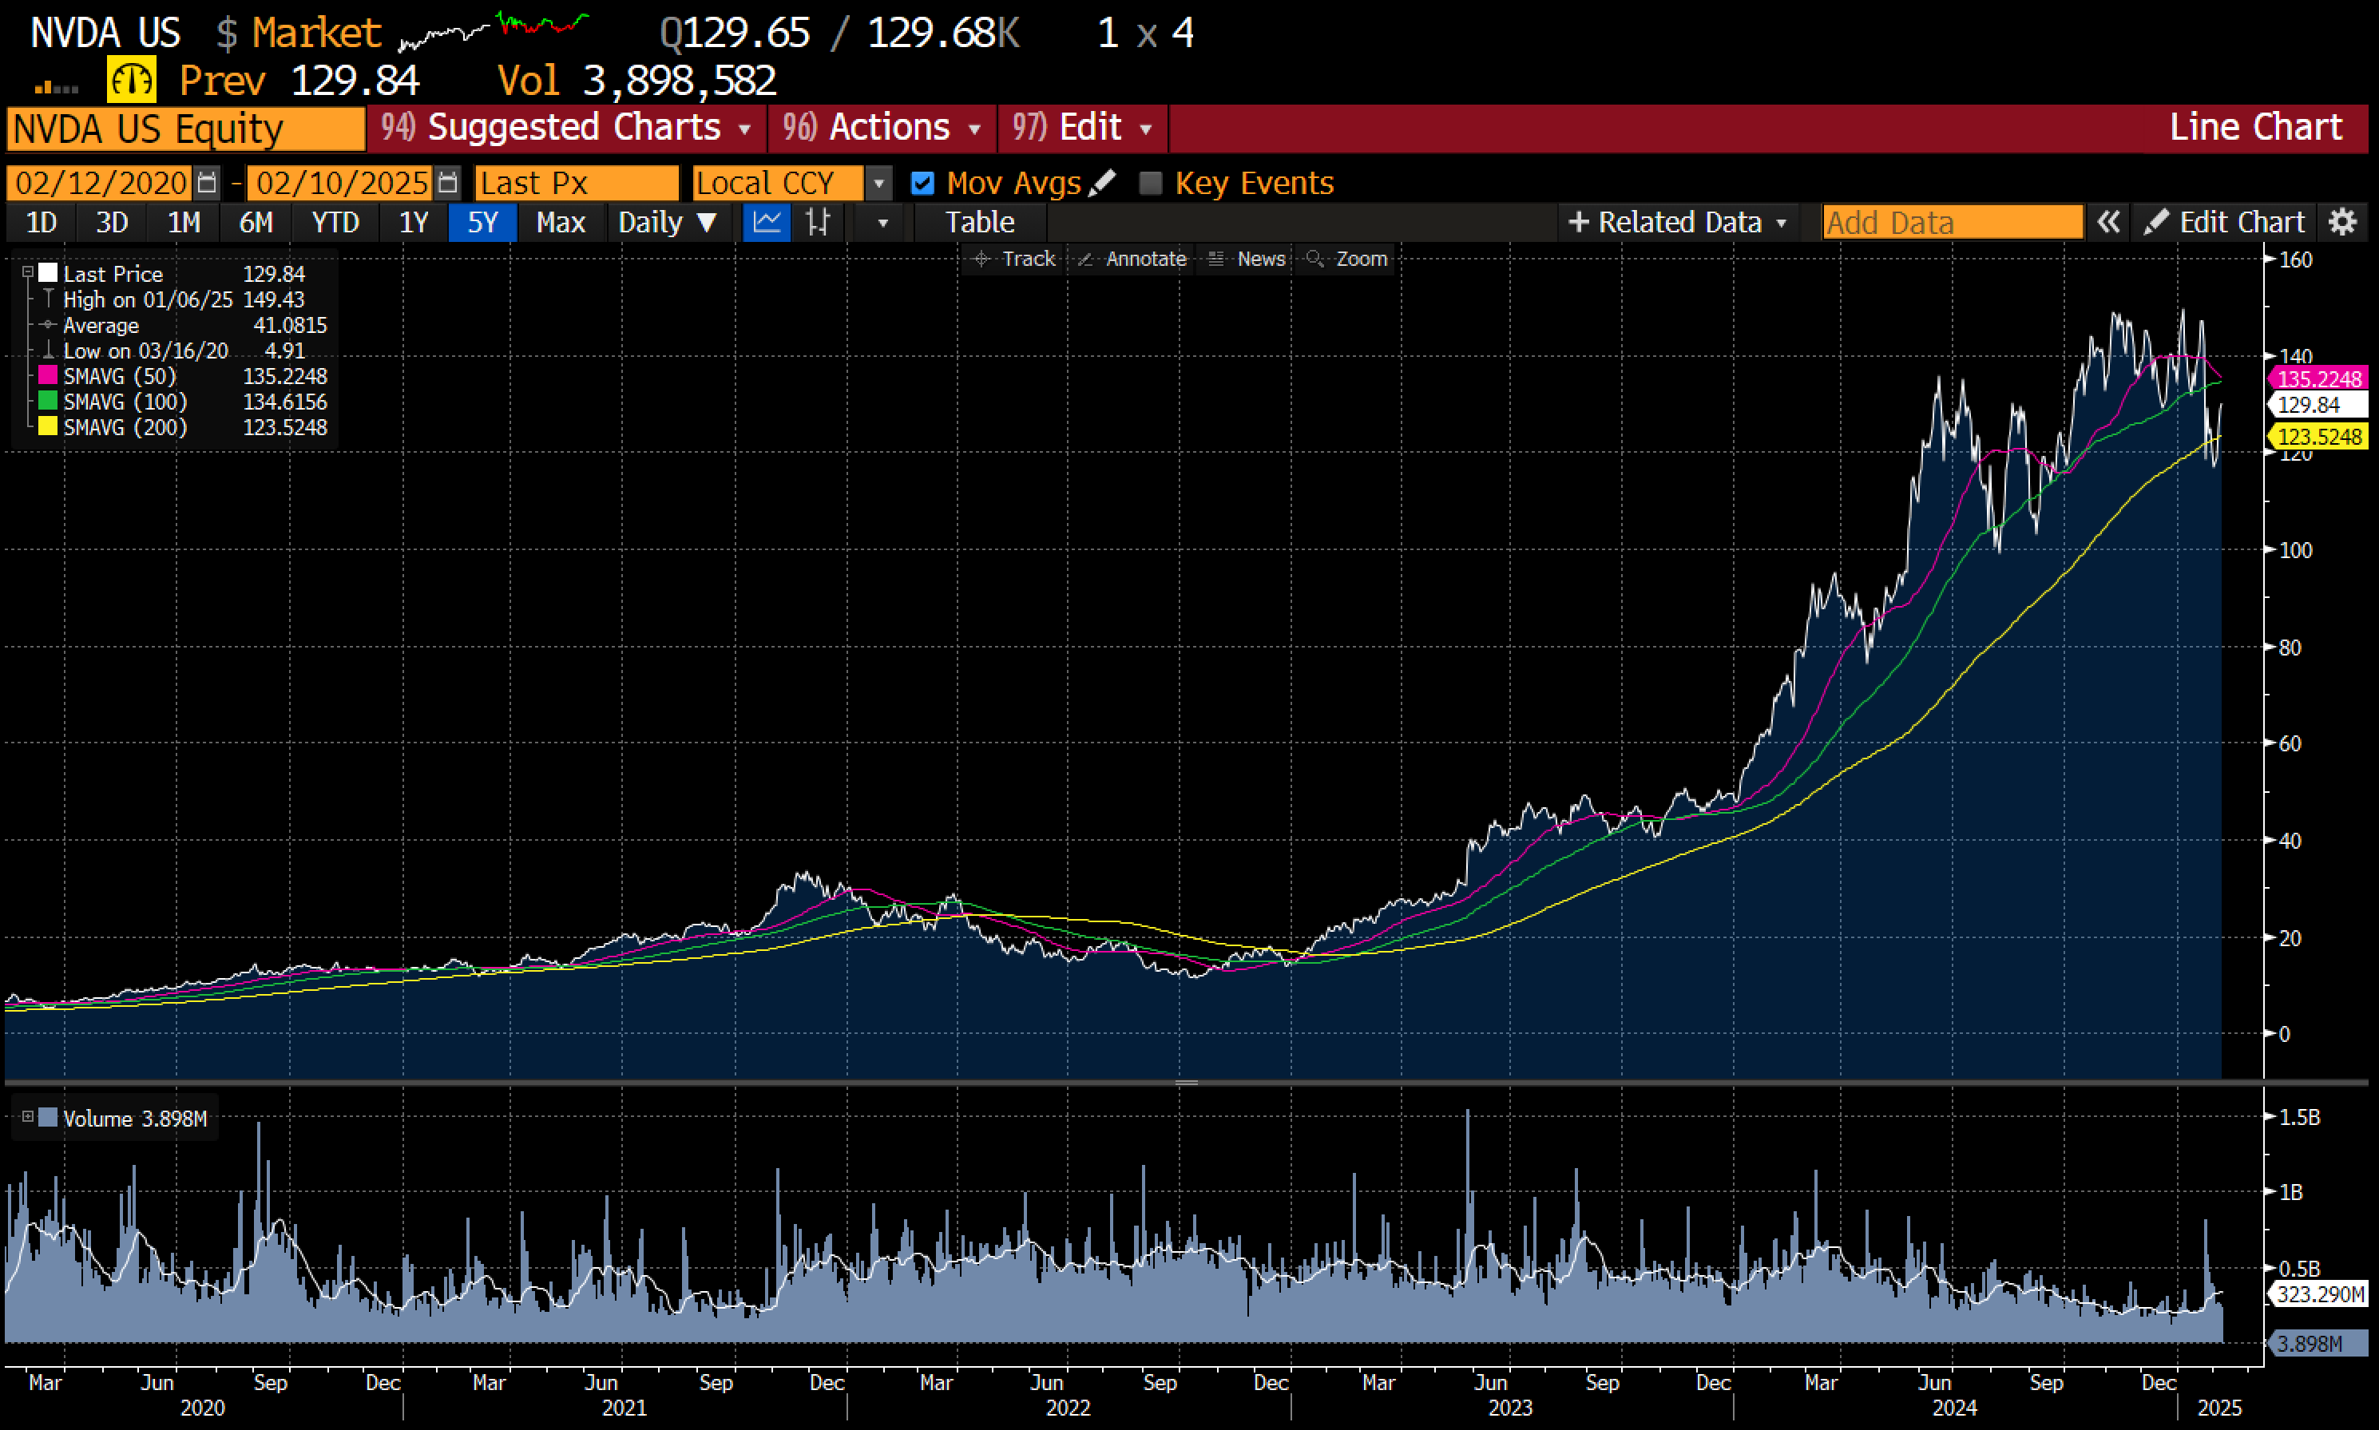This screenshot has width=2379, height=1430.
Task: Enable the Key Events checkbox
Action: [1151, 183]
